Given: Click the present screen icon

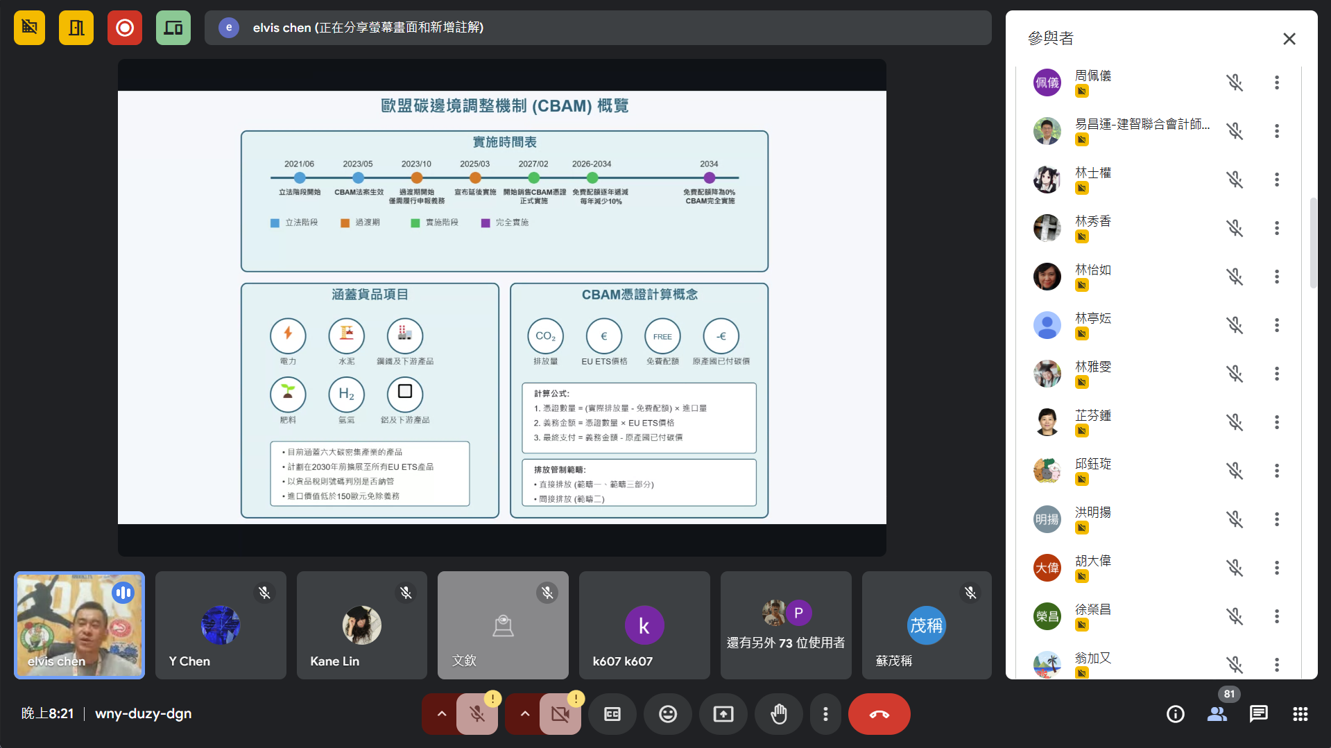Looking at the screenshot, I should [x=723, y=714].
